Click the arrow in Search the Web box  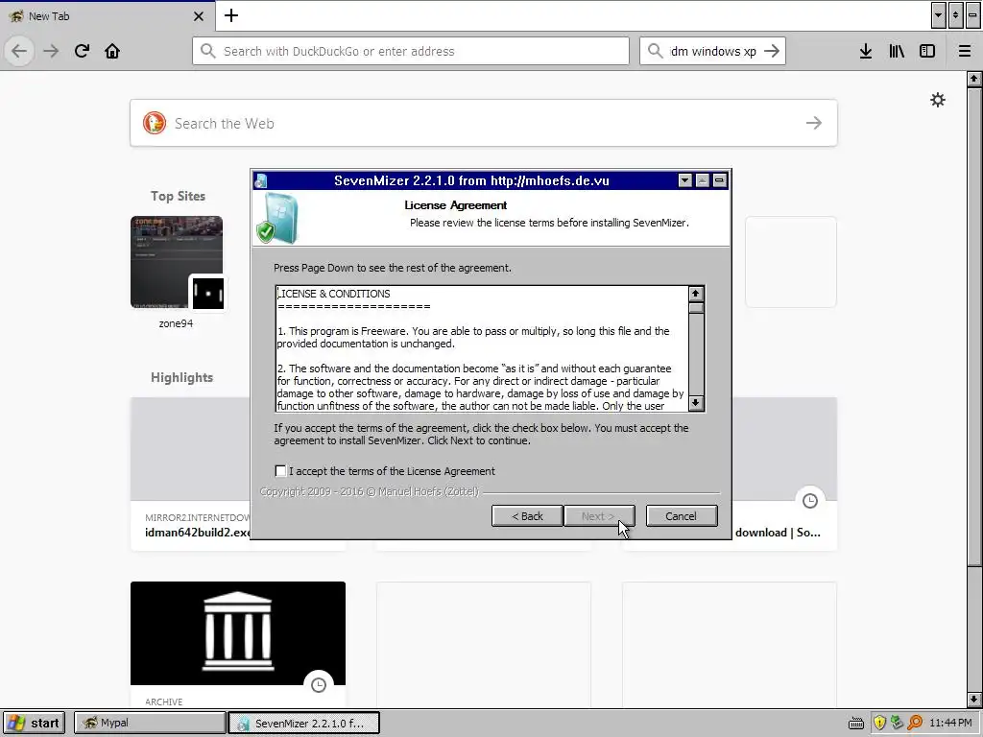tap(814, 123)
